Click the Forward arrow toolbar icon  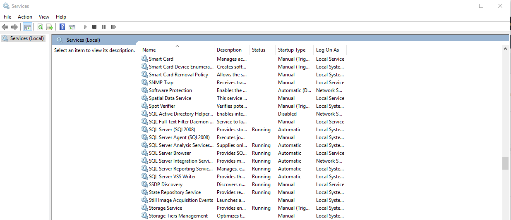[x=14, y=27]
